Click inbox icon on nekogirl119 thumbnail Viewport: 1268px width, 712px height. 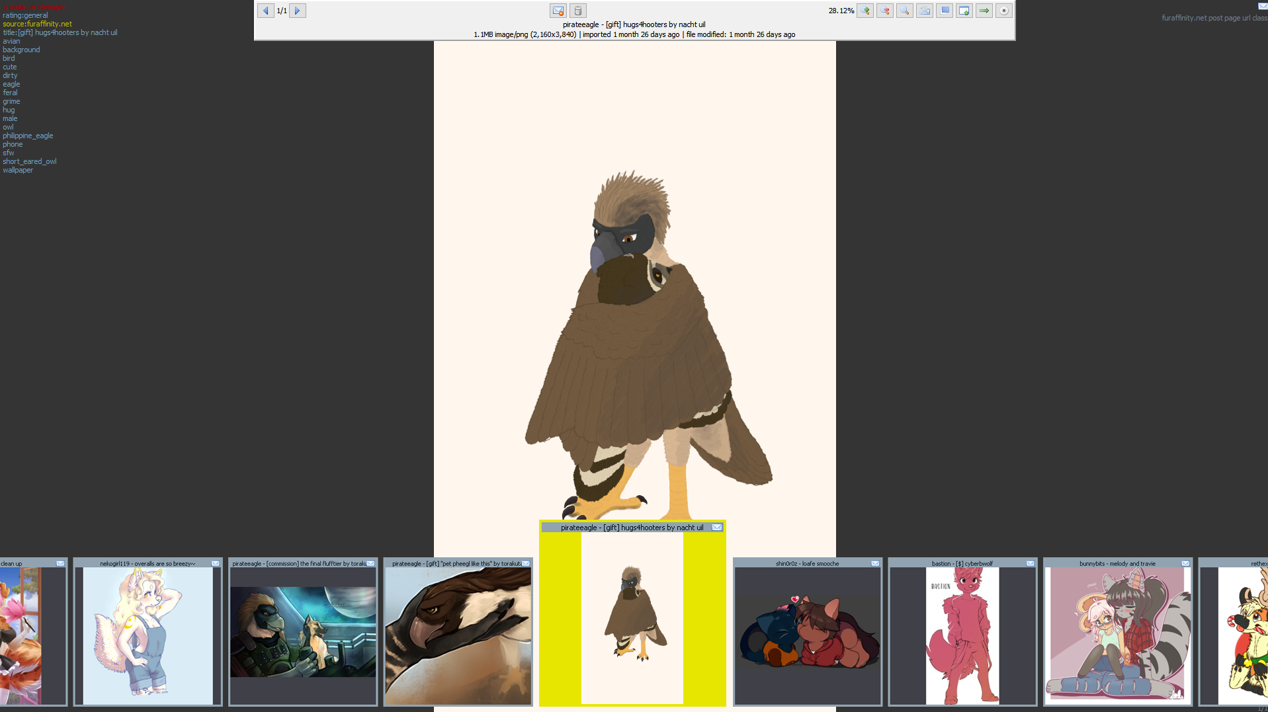pos(216,563)
